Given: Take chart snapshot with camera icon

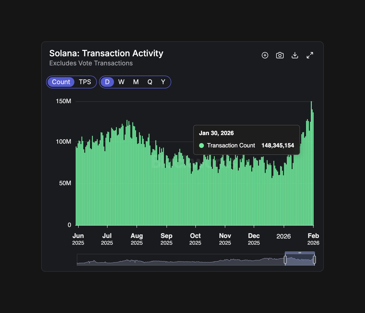Looking at the screenshot, I should point(280,55).
